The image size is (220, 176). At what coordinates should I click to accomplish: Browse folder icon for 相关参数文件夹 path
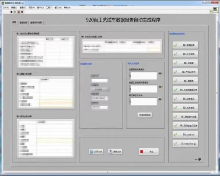(x=160, y=100)
